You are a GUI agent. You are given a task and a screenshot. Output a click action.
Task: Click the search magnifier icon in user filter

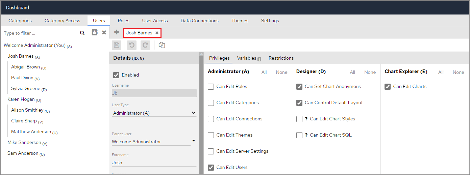[x=82, y=33]
